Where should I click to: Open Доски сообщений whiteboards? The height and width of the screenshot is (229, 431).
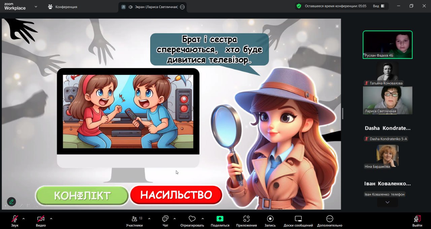coord(298,219)
